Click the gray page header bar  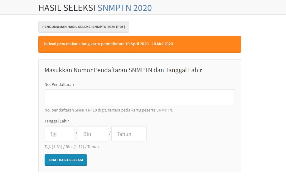pos(218,7)
